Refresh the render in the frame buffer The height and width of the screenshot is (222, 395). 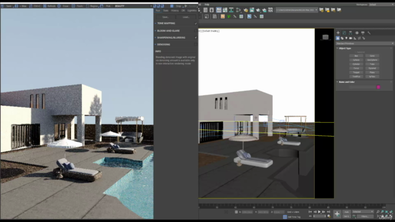(49, 6)
